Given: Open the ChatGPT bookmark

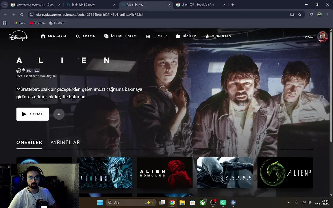Looking at the screenshot, I should [57, 23].
